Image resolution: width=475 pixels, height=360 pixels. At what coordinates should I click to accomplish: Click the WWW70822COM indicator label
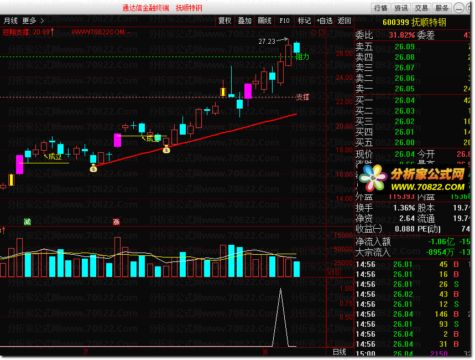point(101,32)
